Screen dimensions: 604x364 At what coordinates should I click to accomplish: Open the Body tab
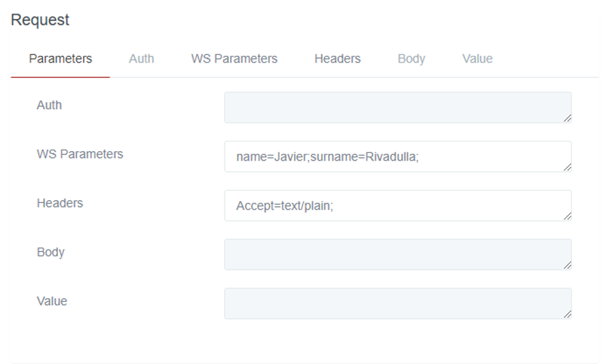[x=411, y=59]
